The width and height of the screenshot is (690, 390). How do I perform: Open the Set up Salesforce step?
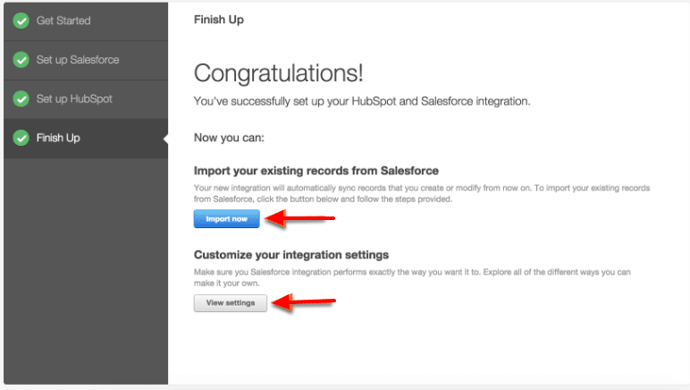pos(78,60)
